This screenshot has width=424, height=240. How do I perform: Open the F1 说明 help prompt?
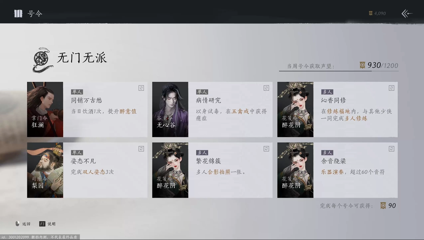(x=47, y=224)
